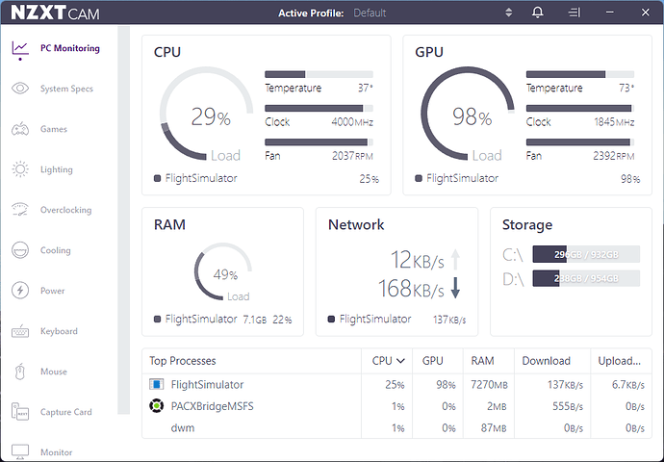Screen dimensions: 664x462
Task: Open the Capture Card icon
Action: (x=20, y=412)
